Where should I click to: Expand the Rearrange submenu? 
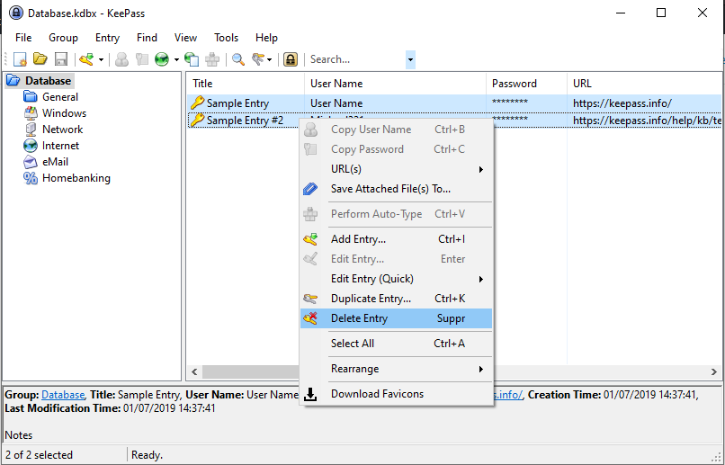pos(397,369)
